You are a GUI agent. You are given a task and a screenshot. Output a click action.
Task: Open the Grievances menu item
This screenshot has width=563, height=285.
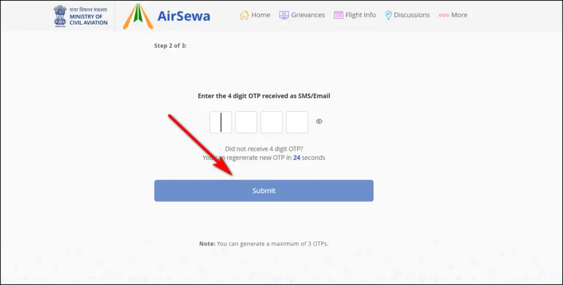click(308, 15)
